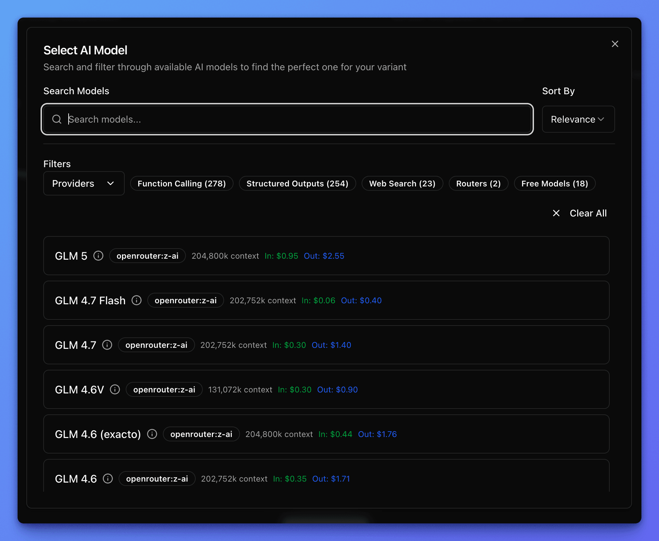Click the X icon beside Clear All
Screen dimensions: 659x541
point(556,213)
